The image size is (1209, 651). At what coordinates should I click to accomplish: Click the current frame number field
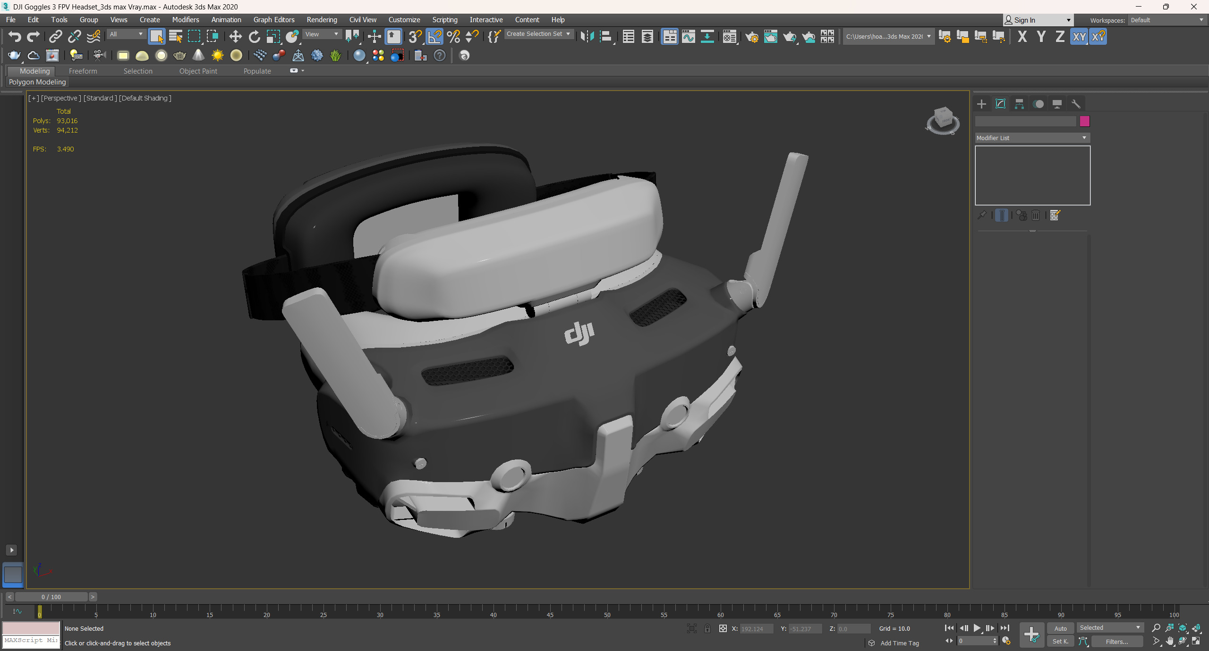(x=976, y=641)
